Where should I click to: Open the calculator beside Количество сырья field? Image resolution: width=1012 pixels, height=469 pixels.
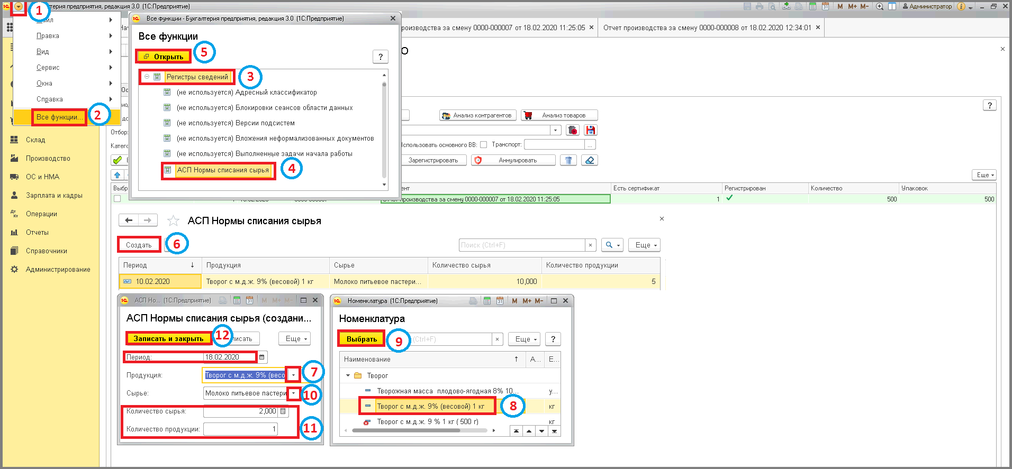(x=283, y=411)
